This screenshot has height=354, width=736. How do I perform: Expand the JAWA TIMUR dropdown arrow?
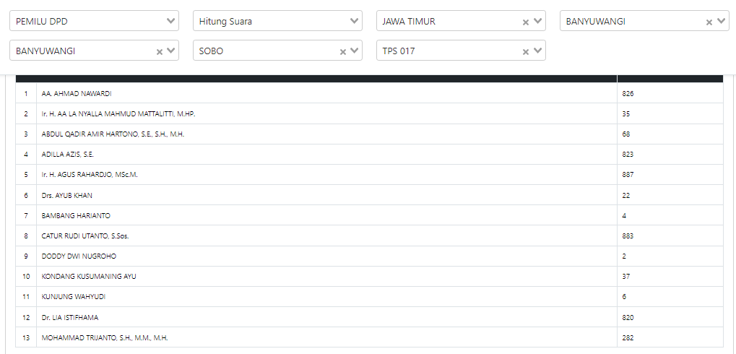coord(537,21)
